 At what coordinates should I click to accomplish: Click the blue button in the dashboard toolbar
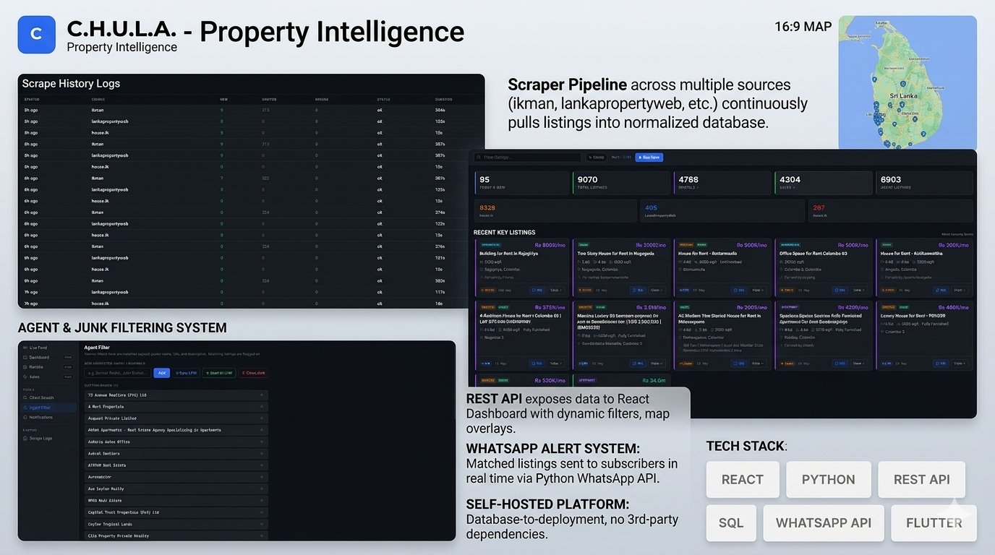[649, 157]
